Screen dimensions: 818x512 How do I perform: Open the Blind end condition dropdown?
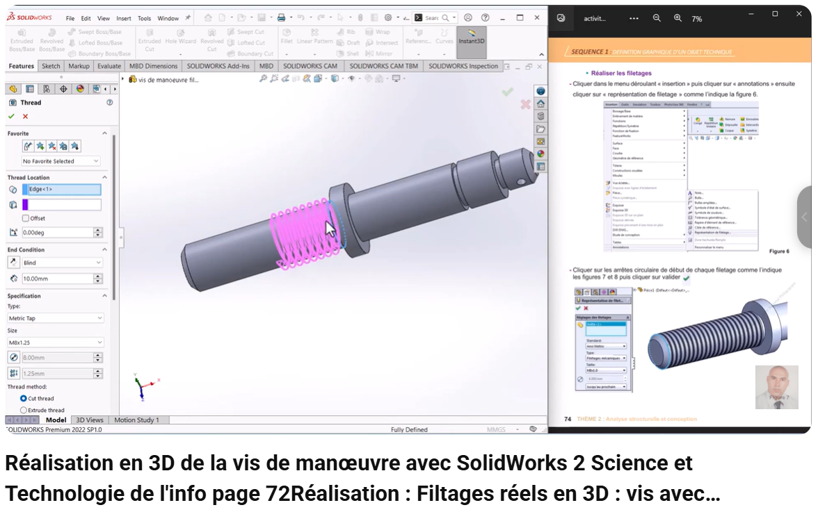coord(62,263)
